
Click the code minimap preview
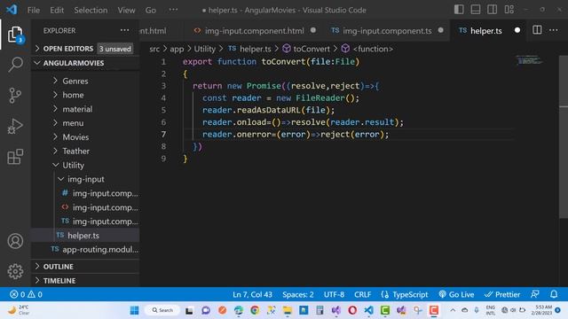point(530,61)
